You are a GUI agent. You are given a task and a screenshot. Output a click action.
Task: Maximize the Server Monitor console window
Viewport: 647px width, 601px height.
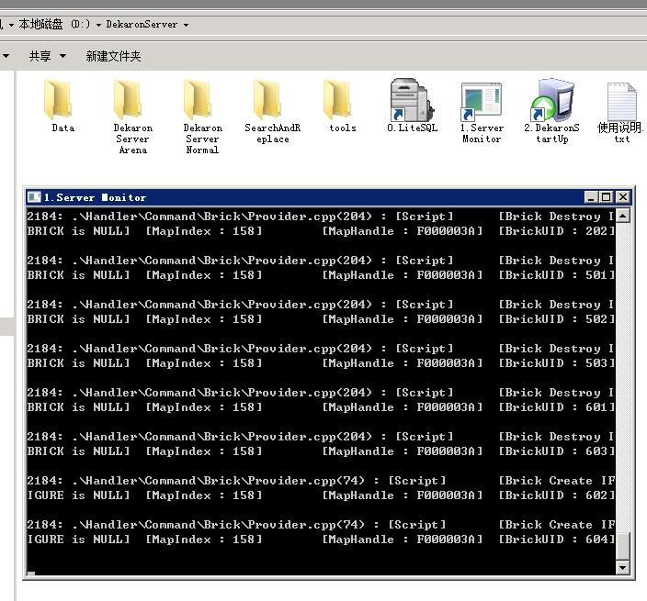607,197
